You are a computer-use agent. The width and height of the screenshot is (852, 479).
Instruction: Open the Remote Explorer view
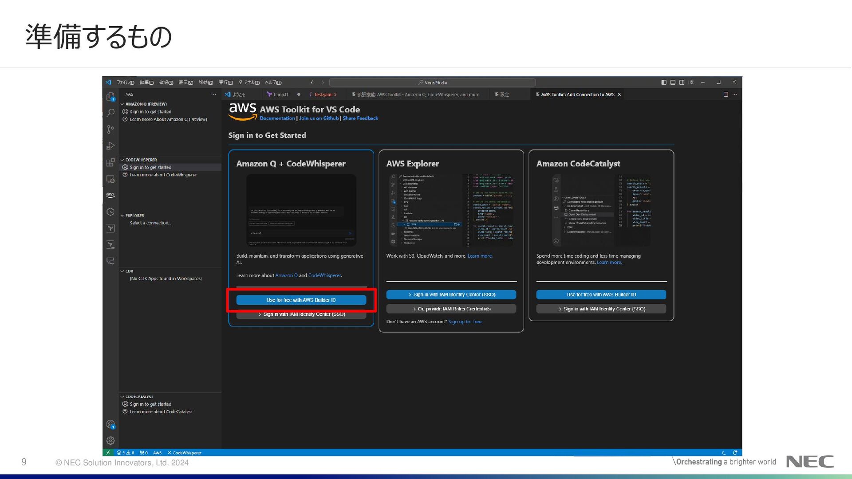tap(110, 179)
